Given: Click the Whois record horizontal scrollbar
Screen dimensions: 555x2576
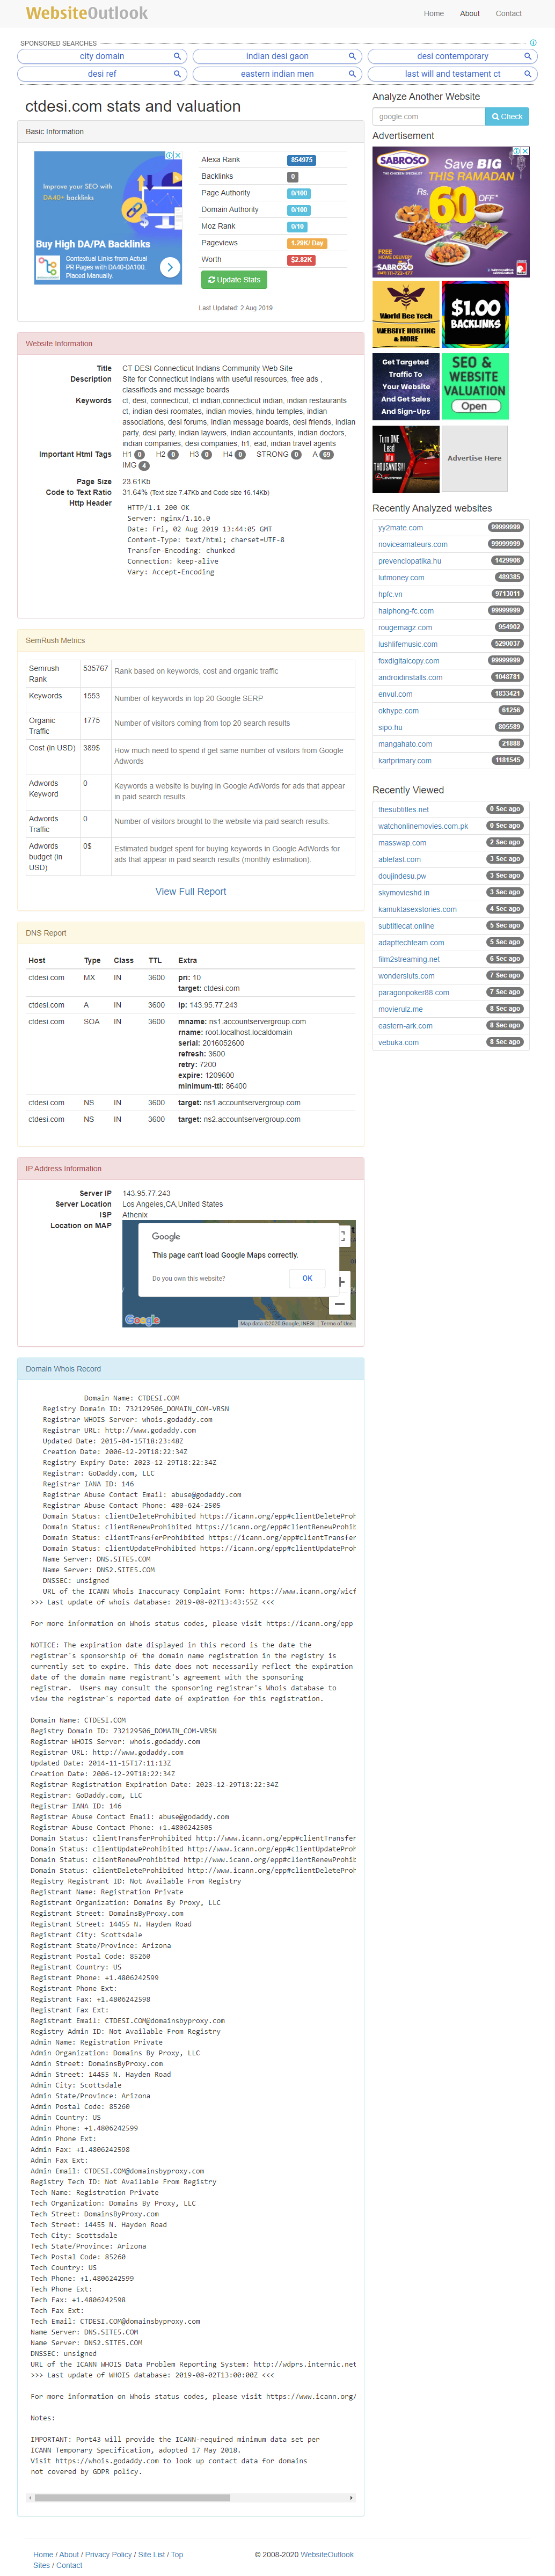Looking at the screenshot, I should 132,2497.
